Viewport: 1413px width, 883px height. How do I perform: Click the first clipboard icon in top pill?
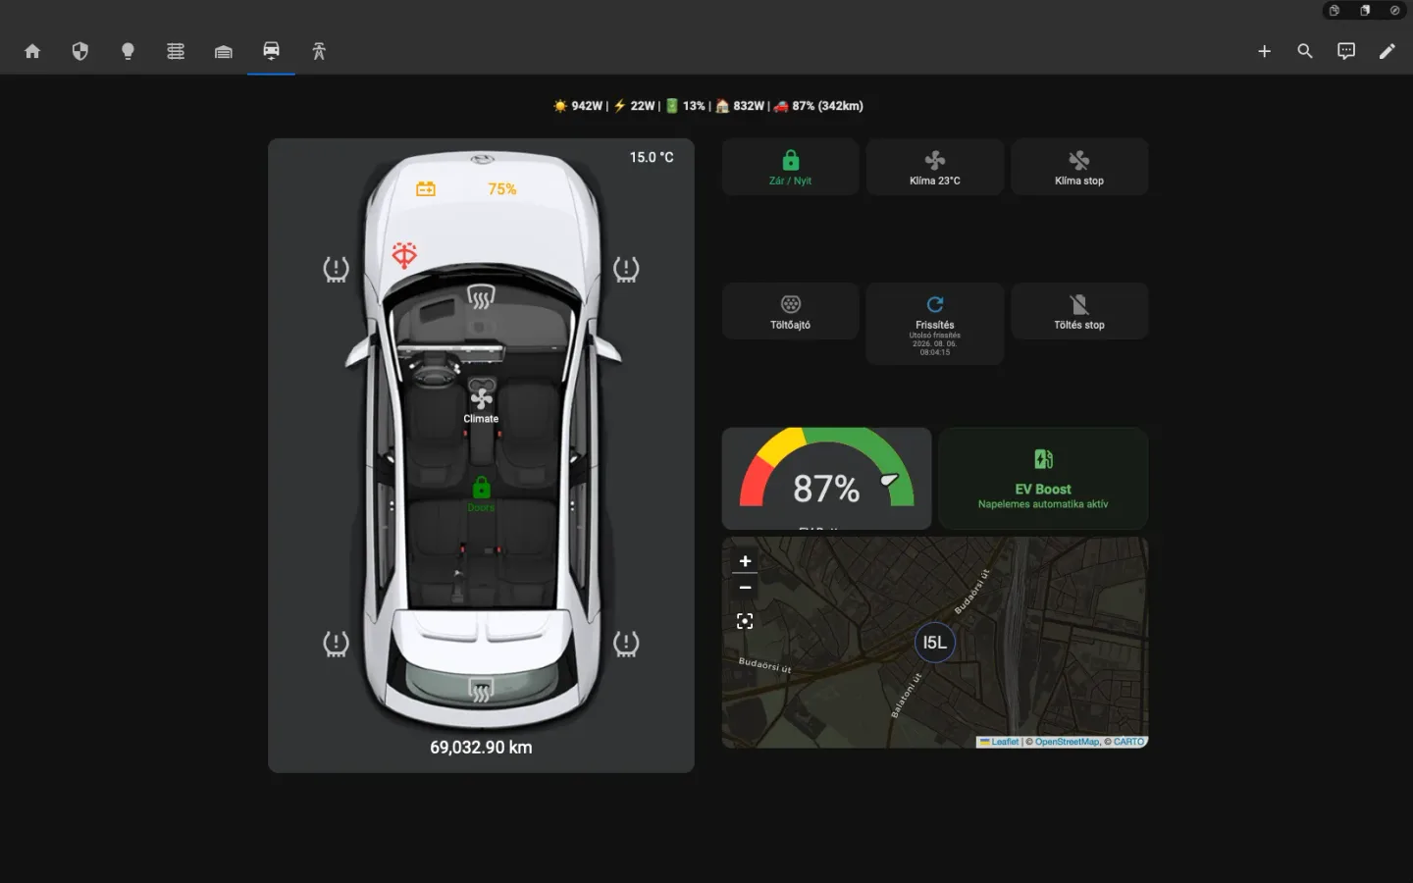(x=1334, y=11)
